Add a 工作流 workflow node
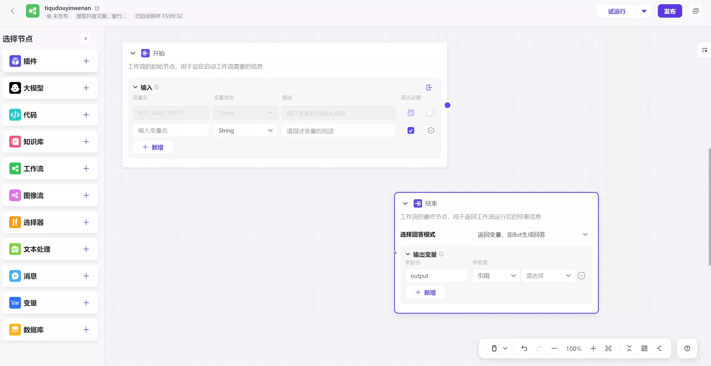This screenshot has width=711, height=366. [86, 168]
